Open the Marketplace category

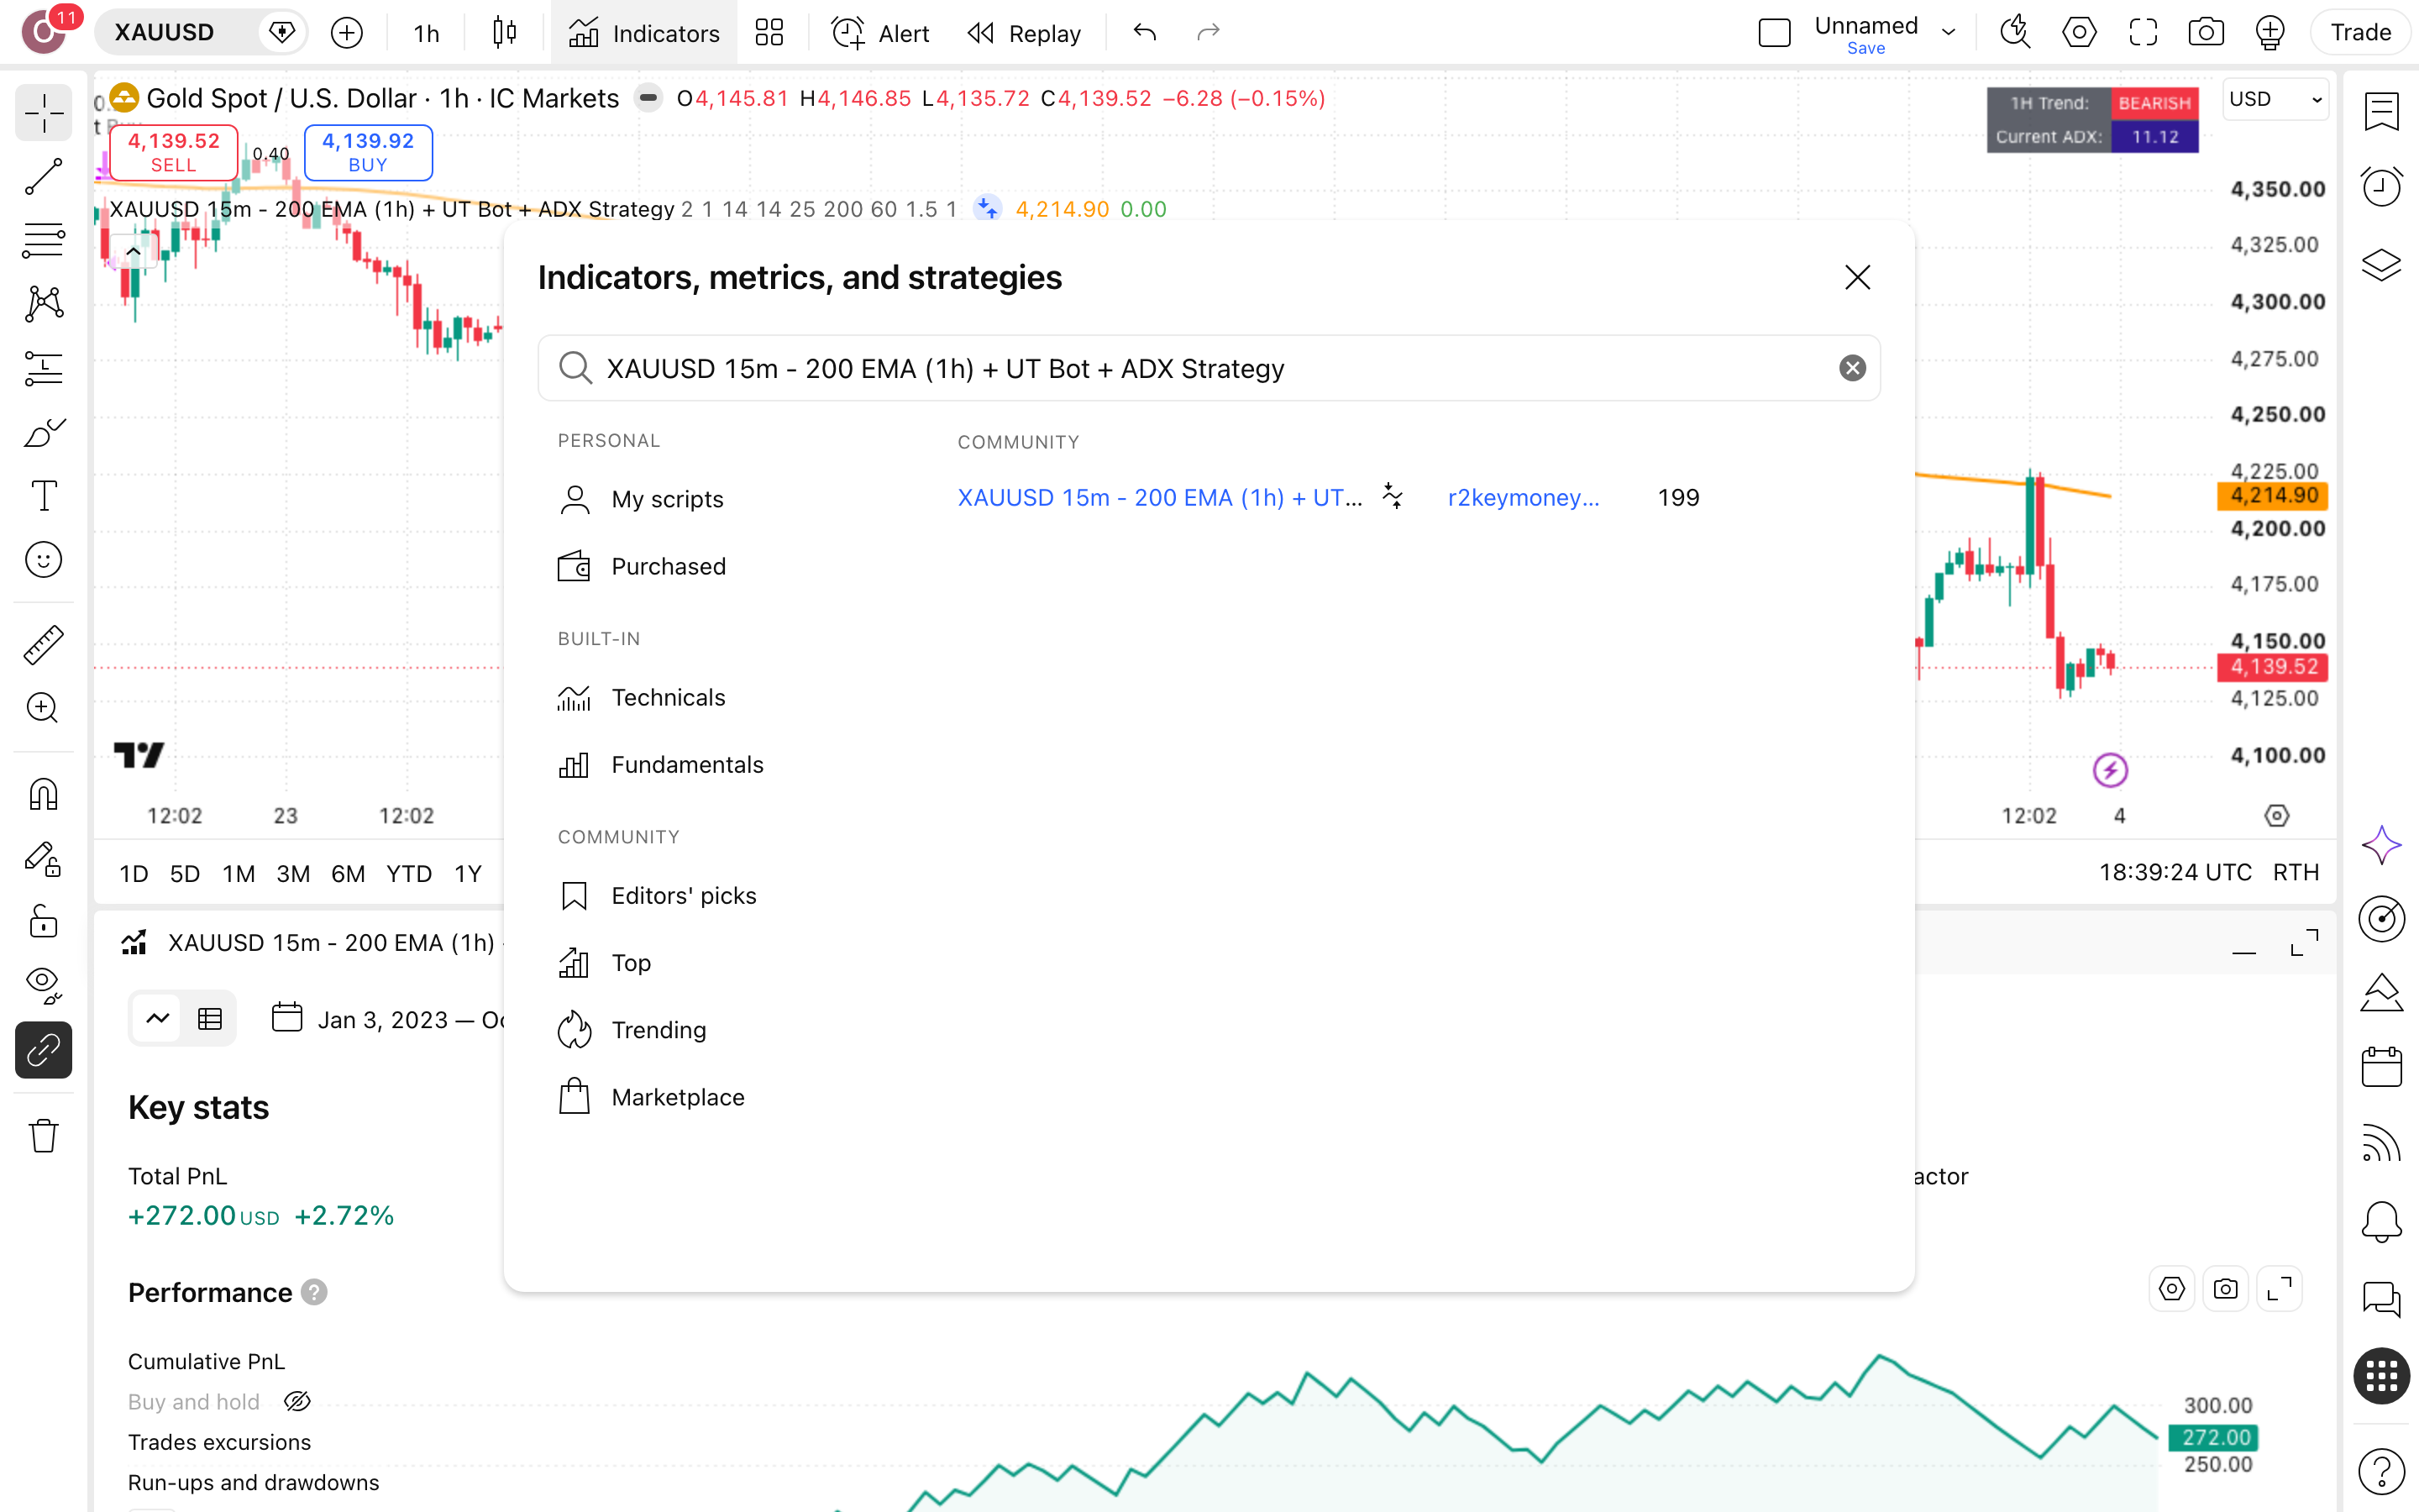pos(652,1097)
